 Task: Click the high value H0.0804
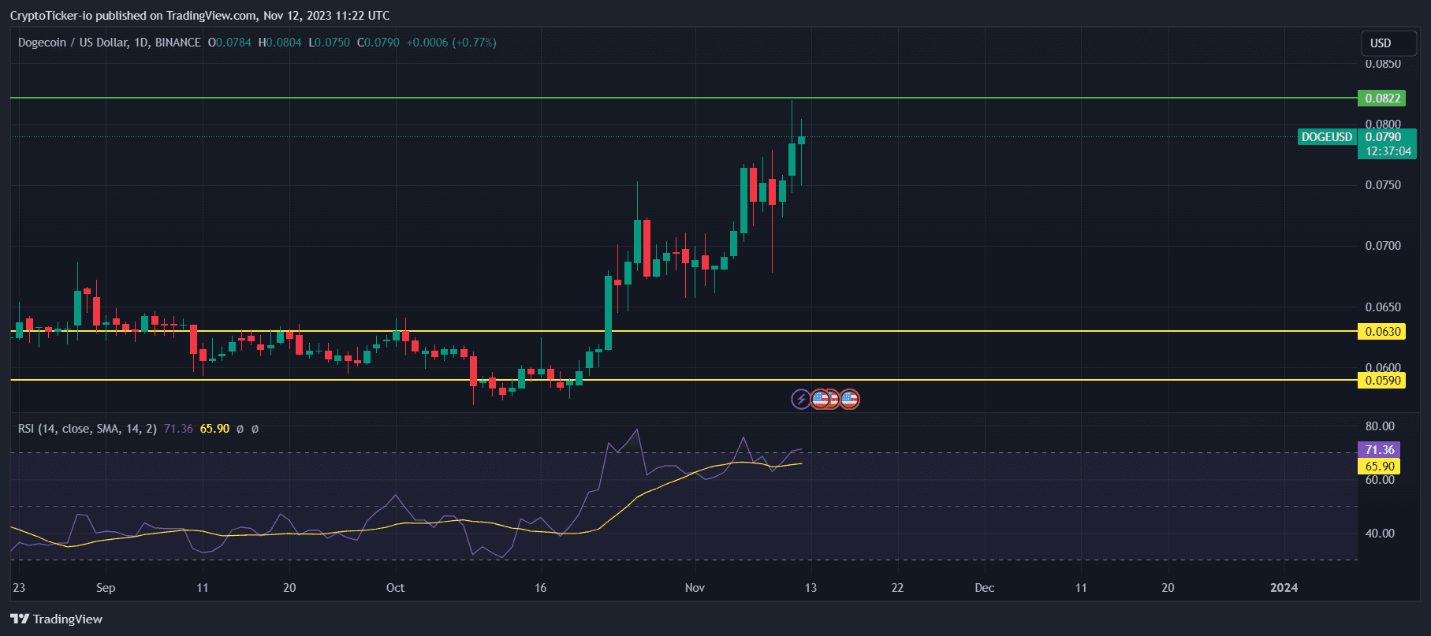[x=280, y=43]
